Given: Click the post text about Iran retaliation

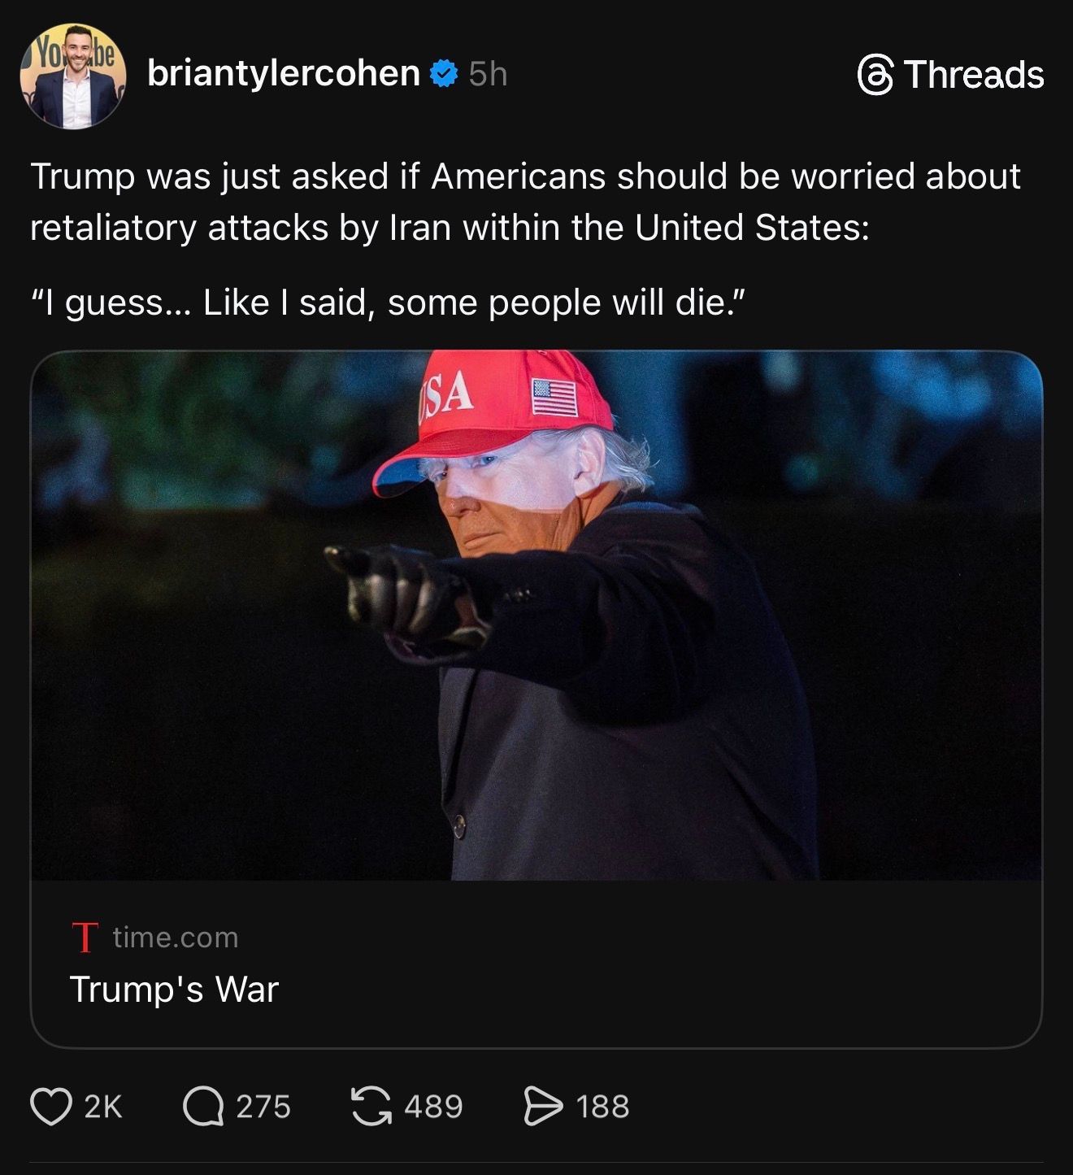Looking at the screenshot, I should [x=525, y=202].
